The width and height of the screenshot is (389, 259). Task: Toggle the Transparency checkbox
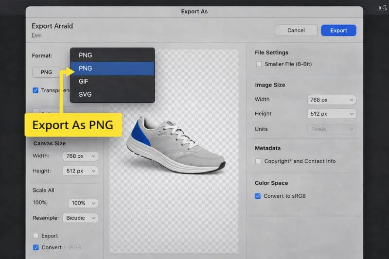tap(35, 90)
